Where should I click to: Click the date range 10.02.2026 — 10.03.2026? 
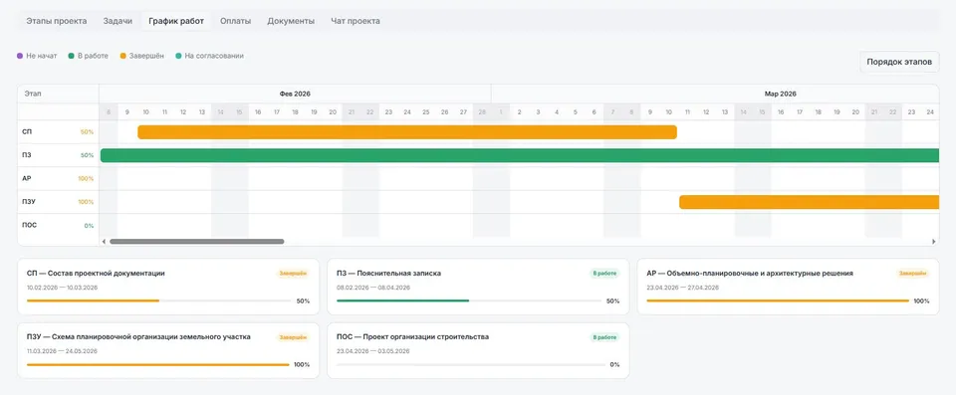click(62, 288)
